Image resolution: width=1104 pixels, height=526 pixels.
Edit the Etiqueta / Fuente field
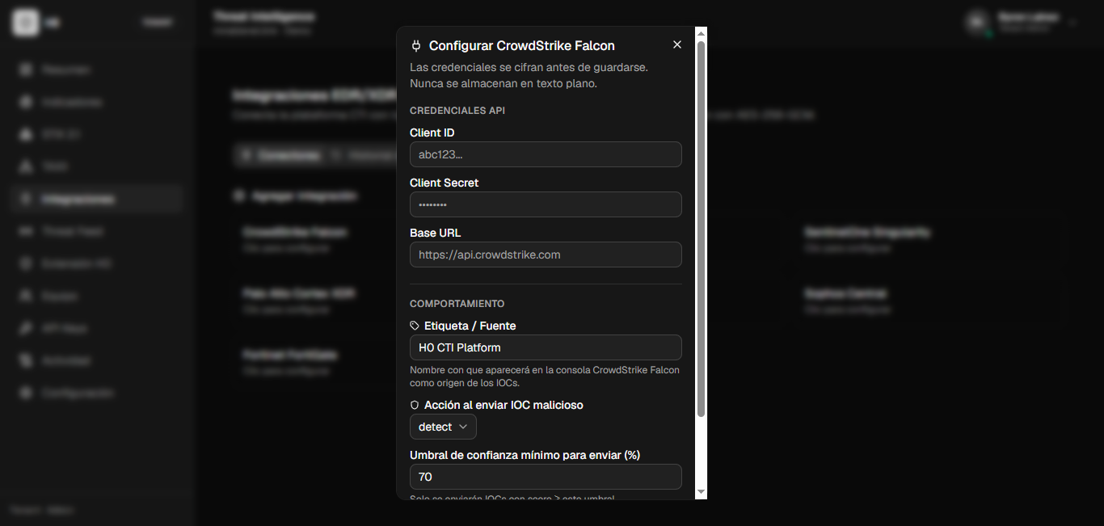pyautogui.click(x=546, y=347)
